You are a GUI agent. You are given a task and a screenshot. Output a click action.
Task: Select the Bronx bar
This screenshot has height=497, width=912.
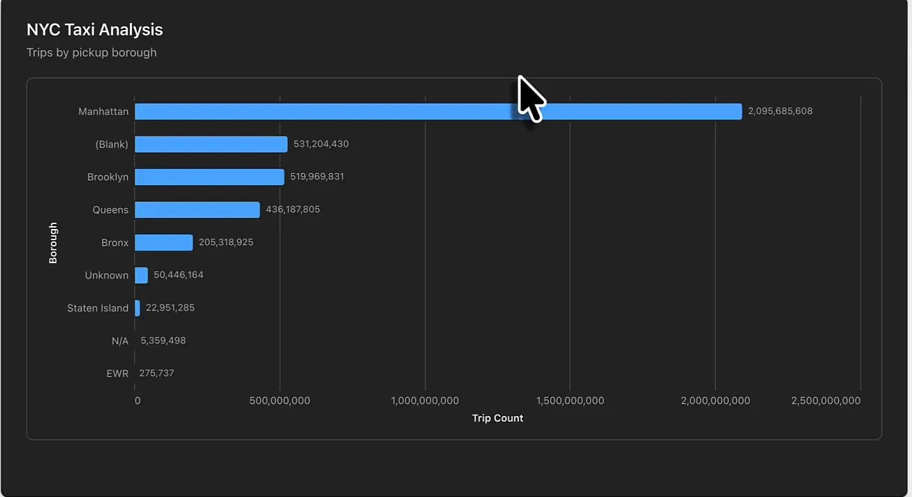163,242
